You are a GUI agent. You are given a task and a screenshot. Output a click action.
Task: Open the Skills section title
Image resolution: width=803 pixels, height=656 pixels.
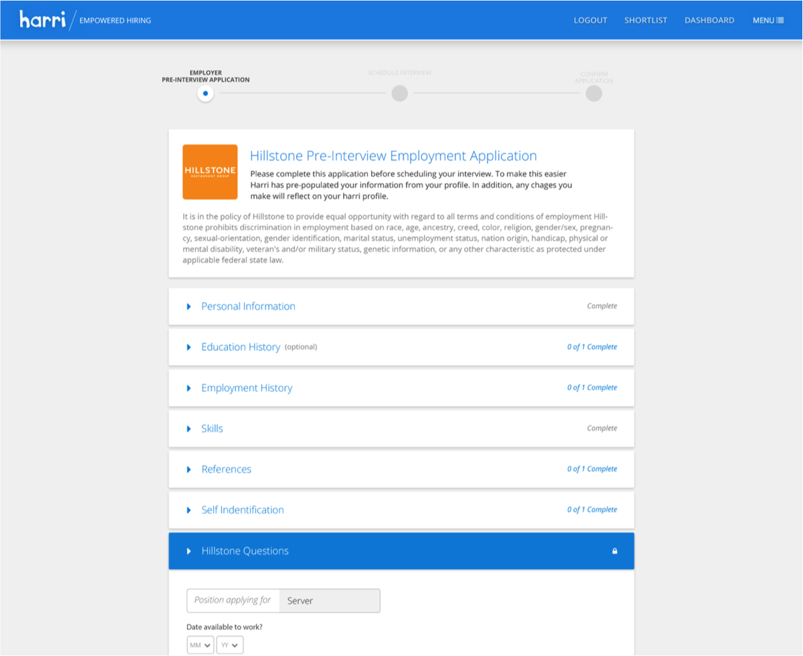[x=212, y=429]
